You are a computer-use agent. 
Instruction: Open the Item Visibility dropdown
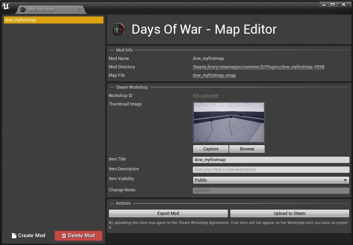pos(271,180)
